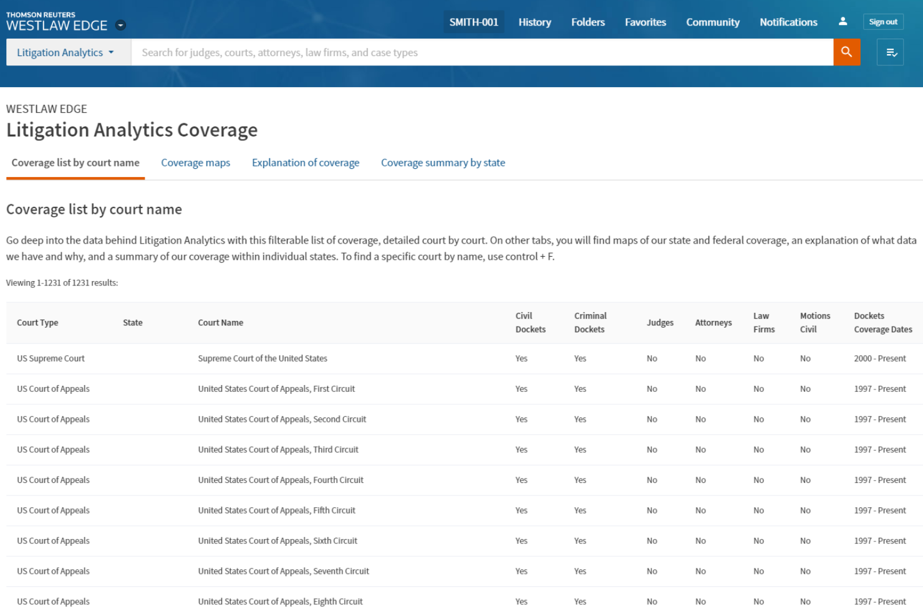
Task: Click the Judges column header
Action: tap(660, 323)
